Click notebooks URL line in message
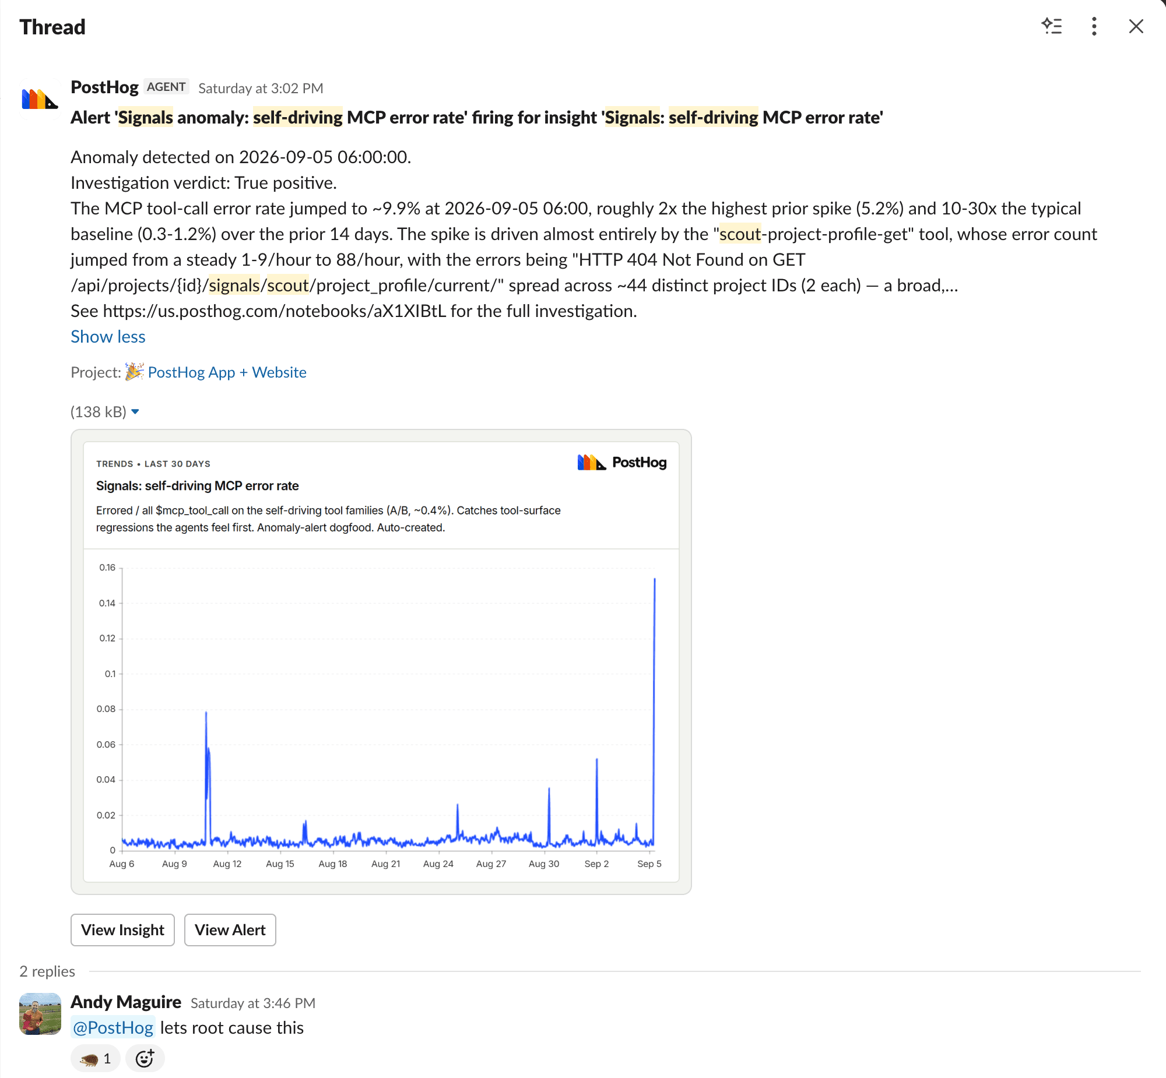1166x1078 pixels. coord(354,311)
